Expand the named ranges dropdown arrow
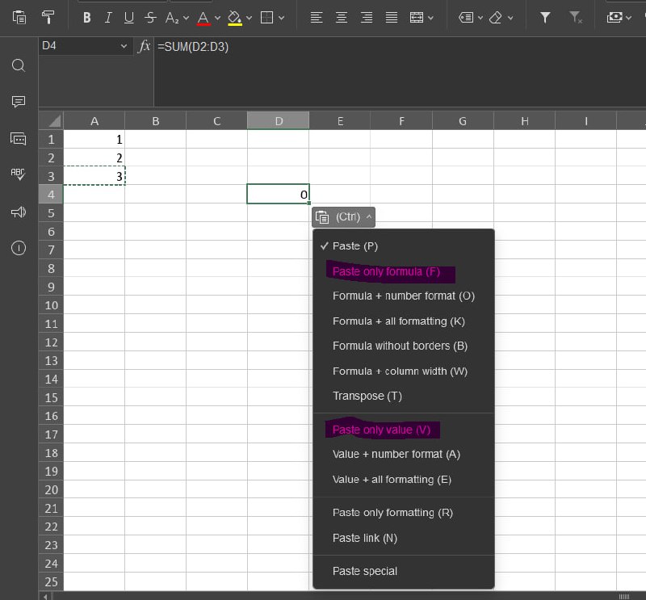This screenshot has width=646, height=600. pyautogui.click(x=480, y=18)
